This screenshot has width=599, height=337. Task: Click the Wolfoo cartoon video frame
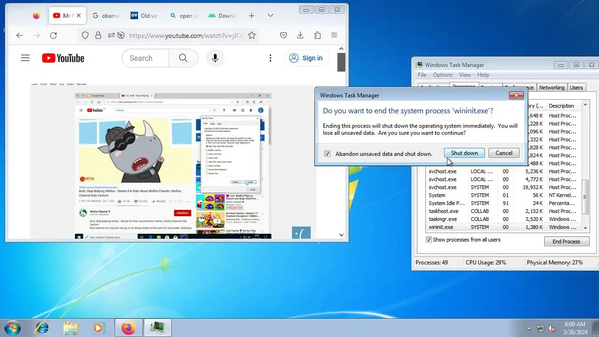(136, 150)
